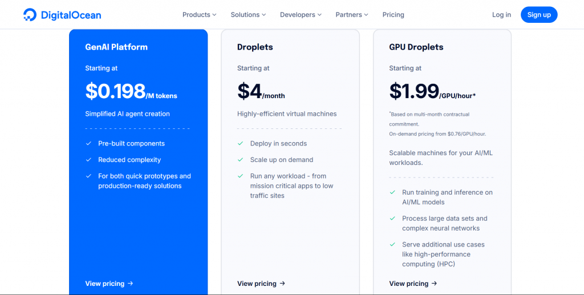Viewport: 584px width, 295px height.
Task: Open View pricing for GPU Droplets
Action: 412,284
